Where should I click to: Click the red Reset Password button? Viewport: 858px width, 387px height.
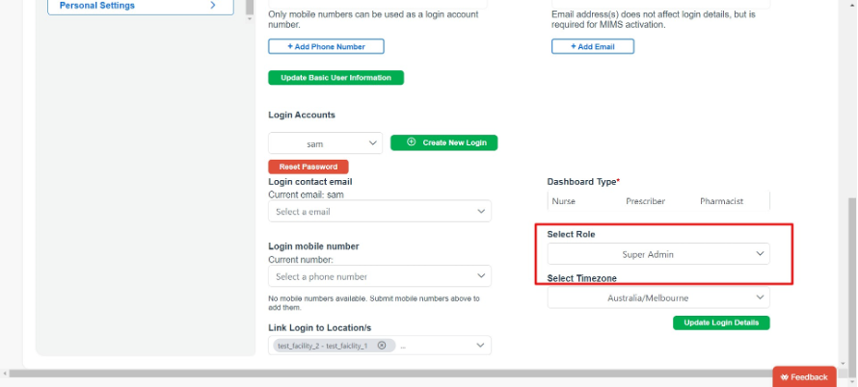pos(308,167)
